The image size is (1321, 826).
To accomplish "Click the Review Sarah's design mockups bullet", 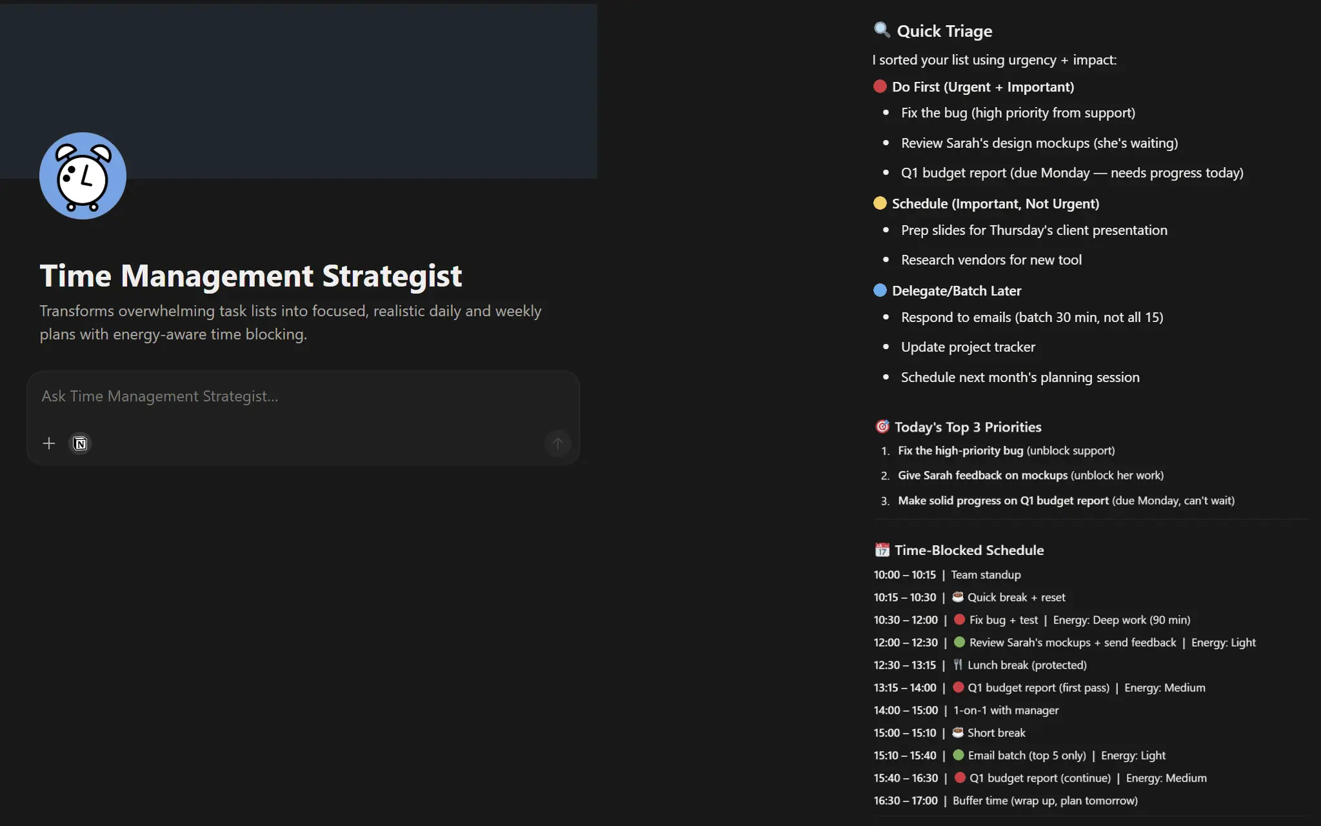I will pyautogui.click(x=1039, y=143).
